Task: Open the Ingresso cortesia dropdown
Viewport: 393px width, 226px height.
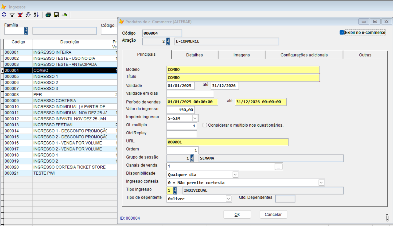Action: (x=321, y=183)
